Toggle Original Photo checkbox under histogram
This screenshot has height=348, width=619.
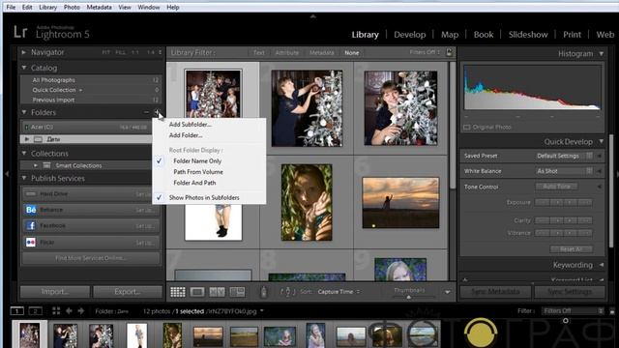click(466, 127)
